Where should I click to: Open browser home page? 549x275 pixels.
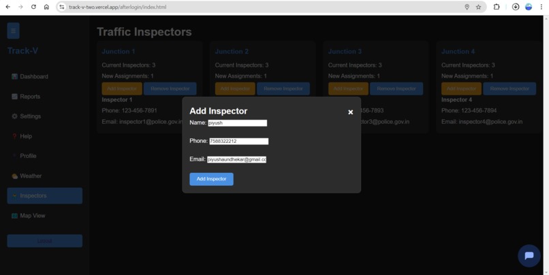click(46, 7)
